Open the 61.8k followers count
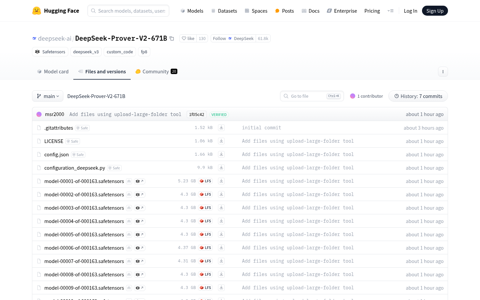 [263, 38]
